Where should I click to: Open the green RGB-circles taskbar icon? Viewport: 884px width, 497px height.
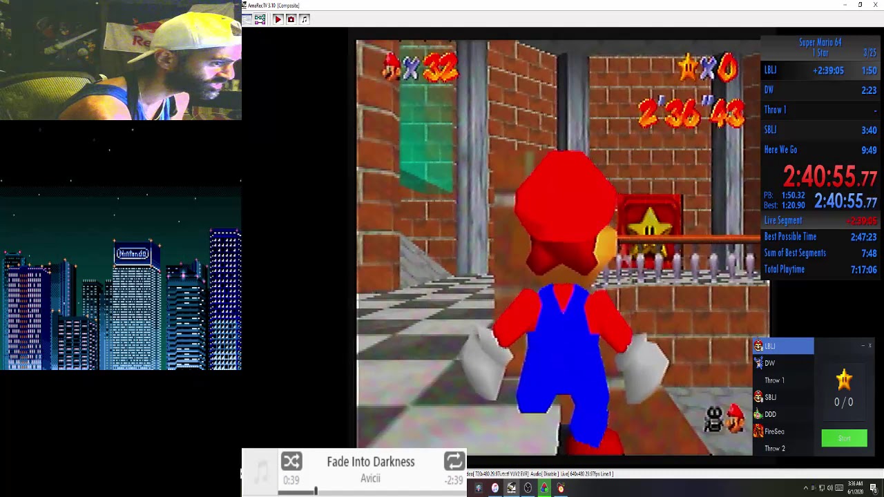coord(544,489)
